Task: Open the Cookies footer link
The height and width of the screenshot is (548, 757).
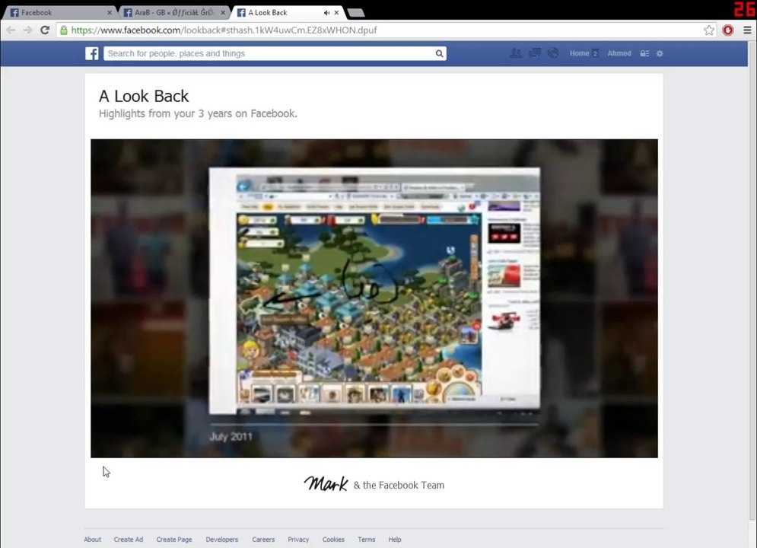Action: (333, 540)
